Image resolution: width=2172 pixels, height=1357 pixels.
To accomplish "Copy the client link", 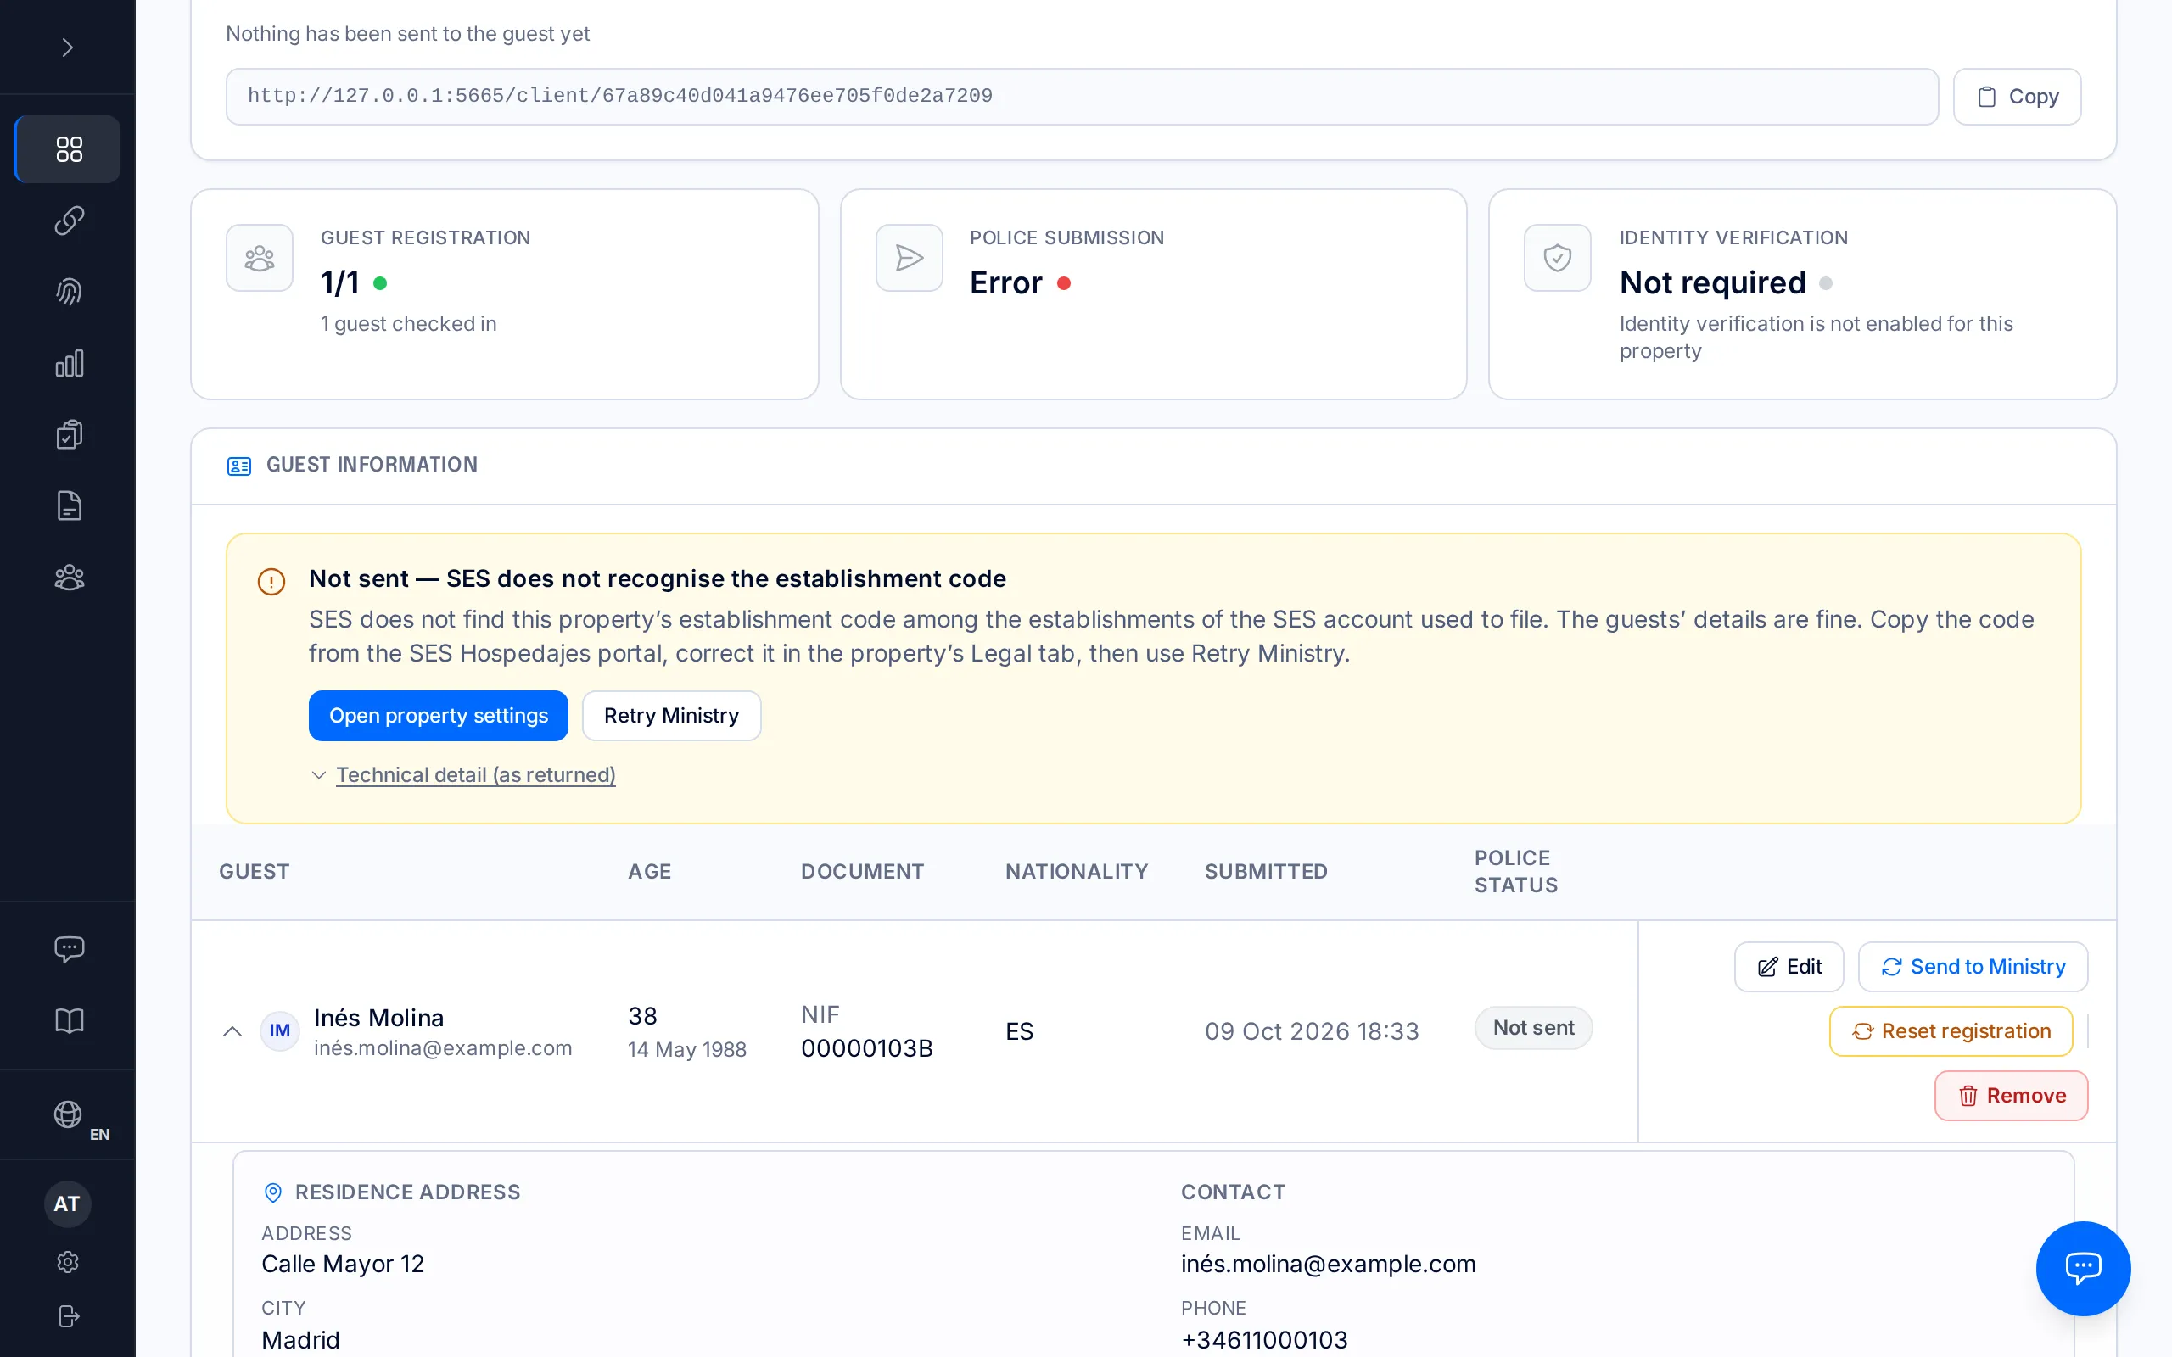I will coord(2017,96).
